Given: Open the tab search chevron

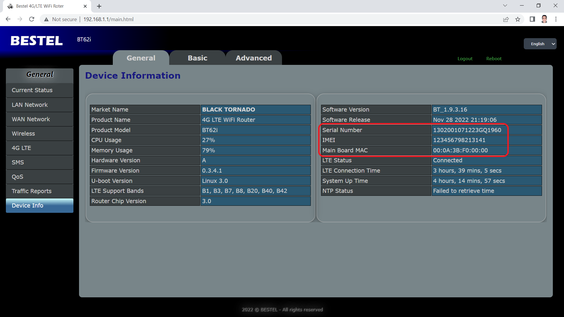Looking at the screenshot, I should (505, 6).
